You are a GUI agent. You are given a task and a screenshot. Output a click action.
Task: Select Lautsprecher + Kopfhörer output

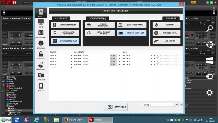(65, 33)
